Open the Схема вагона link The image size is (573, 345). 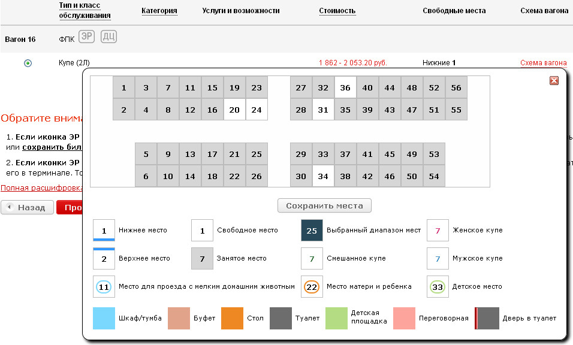(x=543, y=63)
